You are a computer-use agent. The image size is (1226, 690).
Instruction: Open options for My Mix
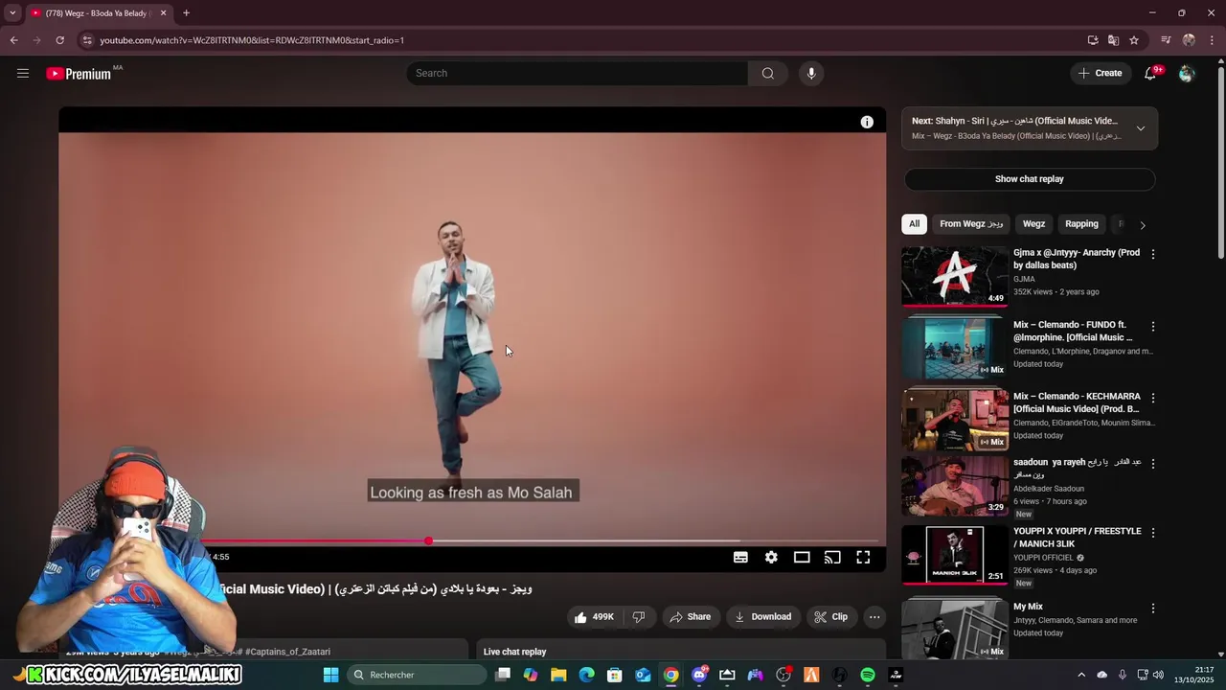(1153, 608)
